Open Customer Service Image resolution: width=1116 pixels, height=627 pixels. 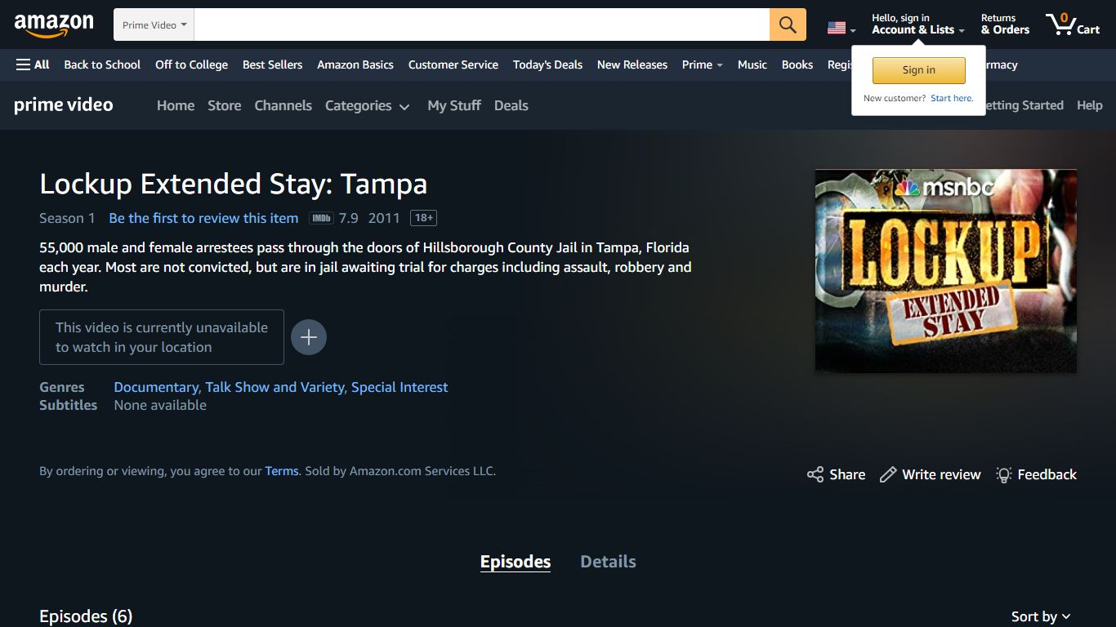pos(453,64)
